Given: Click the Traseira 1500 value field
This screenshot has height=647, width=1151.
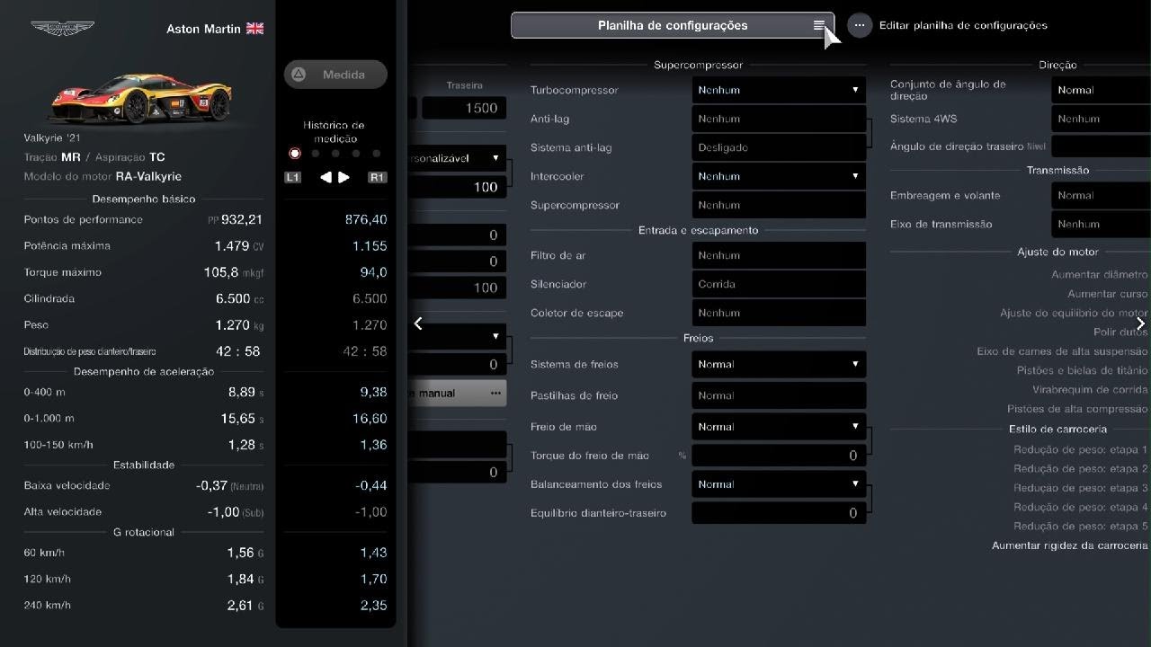Looking at the screenshot, I should pyautogui.click(x=464, y=108).
